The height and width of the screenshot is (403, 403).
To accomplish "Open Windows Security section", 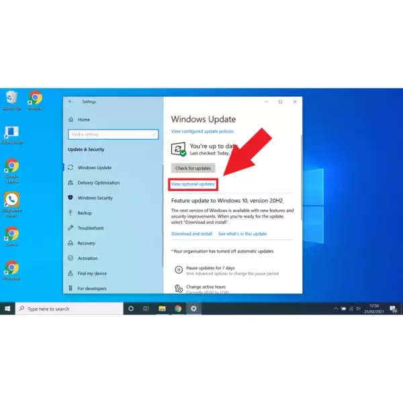I will click(x=95, y=198).
